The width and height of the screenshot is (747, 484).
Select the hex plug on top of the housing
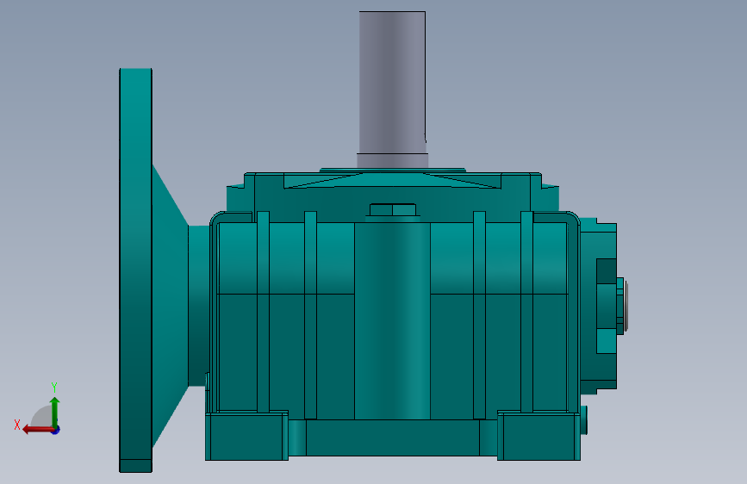pyautogui.click(x=393, y=210)
